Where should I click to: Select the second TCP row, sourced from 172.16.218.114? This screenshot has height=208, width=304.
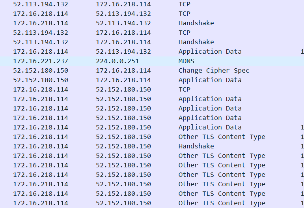click(x=152, y=14)
